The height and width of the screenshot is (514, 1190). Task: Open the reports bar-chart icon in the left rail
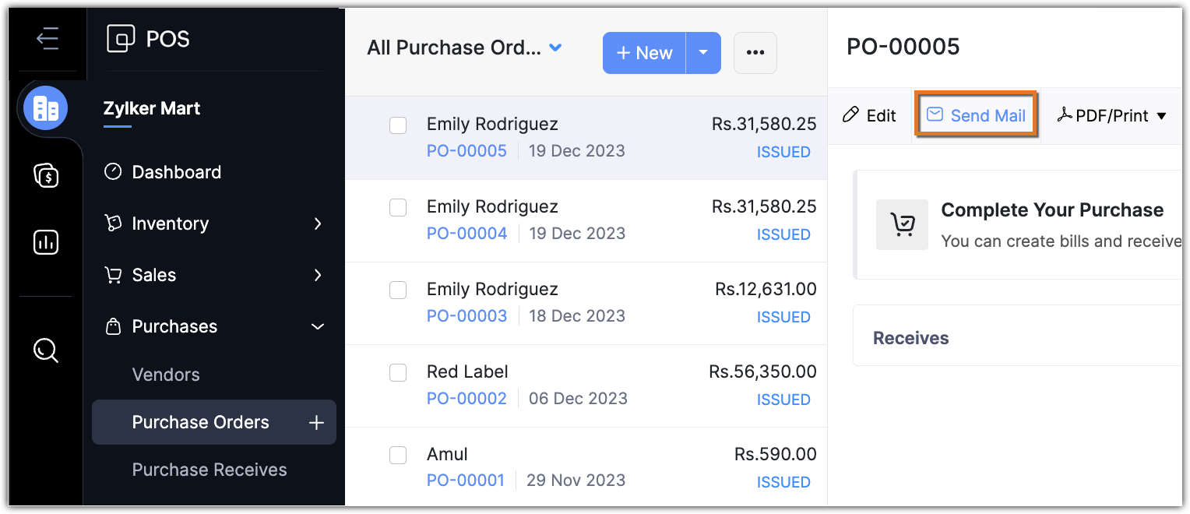[x=46, y=242]
